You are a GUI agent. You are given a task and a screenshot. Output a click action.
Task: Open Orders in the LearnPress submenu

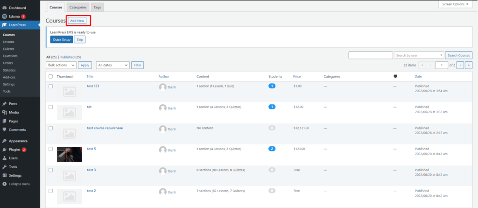pyautogui.click(x=7, y=63)
